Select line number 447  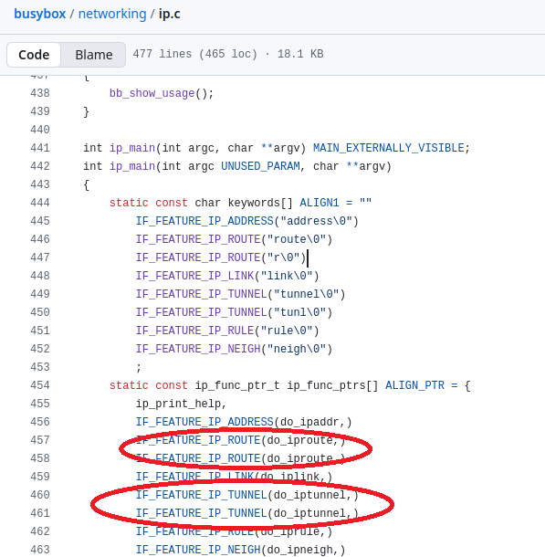click(40, 257)
